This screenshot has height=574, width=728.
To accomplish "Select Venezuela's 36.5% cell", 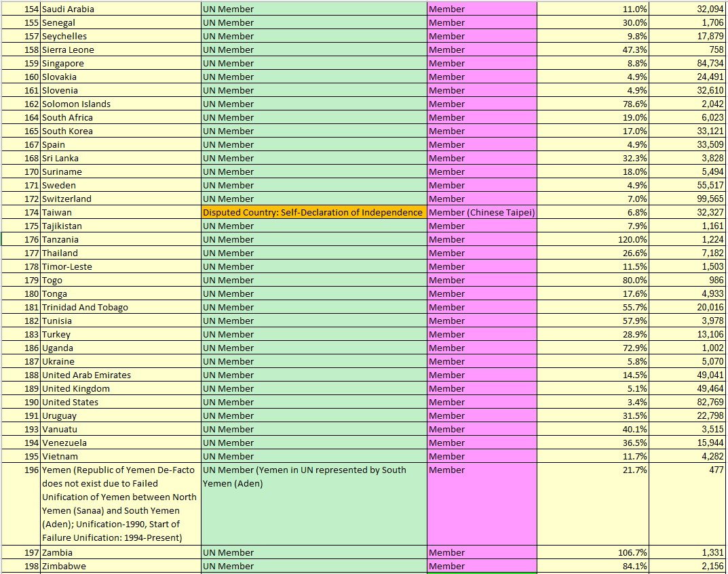I will click(592, 443).
